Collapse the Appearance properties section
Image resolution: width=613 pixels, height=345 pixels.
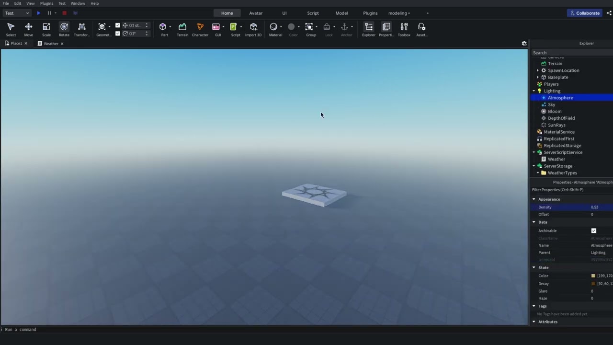pos(534,199)
